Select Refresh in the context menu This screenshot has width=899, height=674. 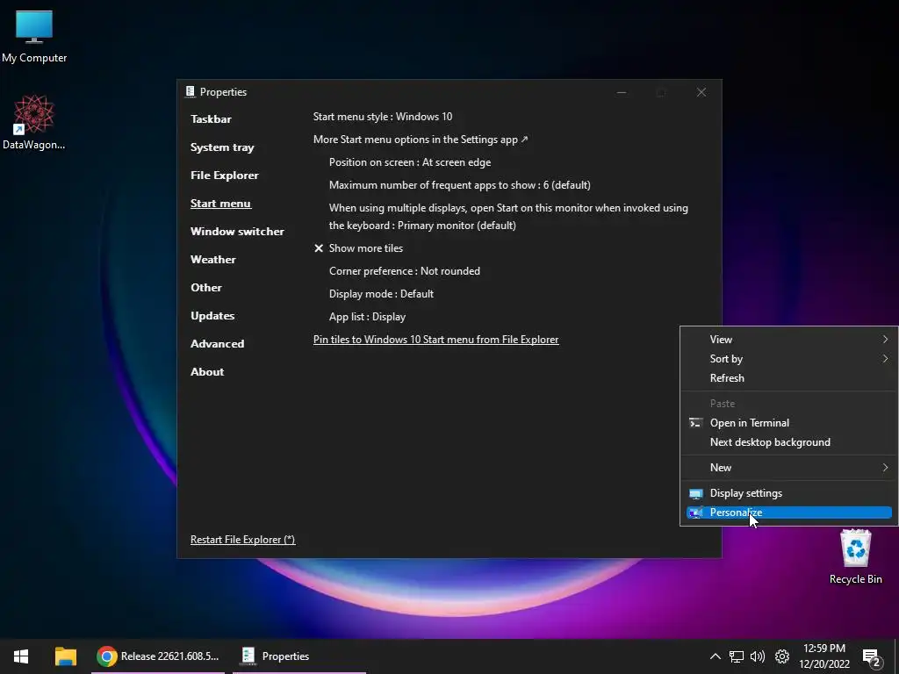click(789, 378)
